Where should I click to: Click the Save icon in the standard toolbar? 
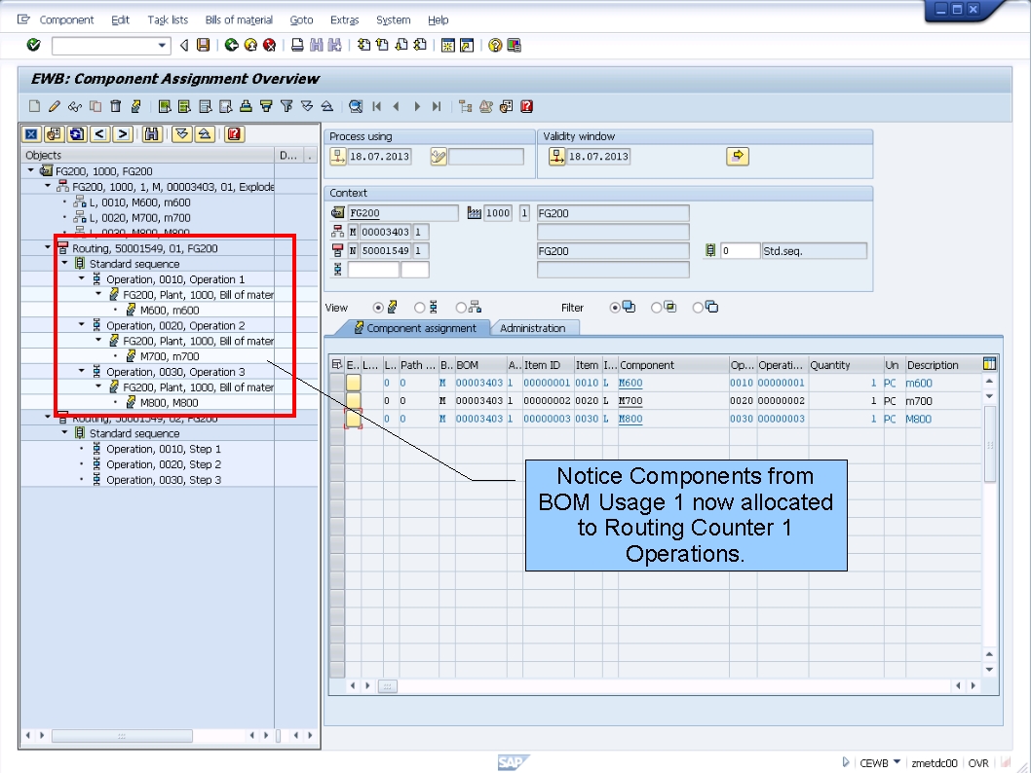click(x=202, y=44)
